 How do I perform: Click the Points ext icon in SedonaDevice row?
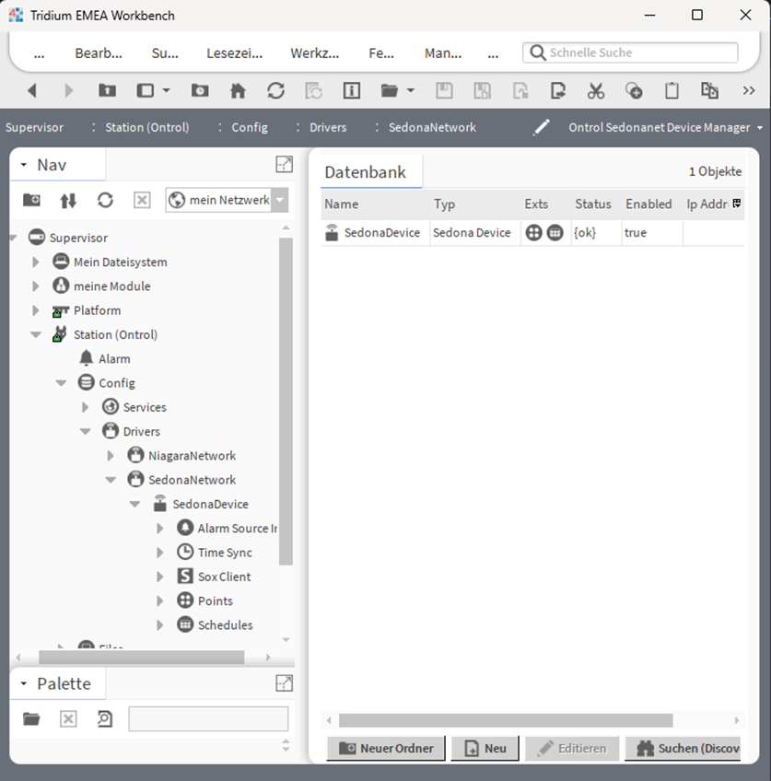pyautogui.click(x=533, y=233)
